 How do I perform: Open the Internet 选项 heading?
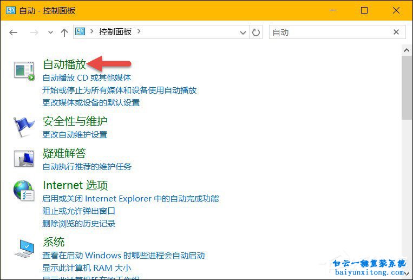pos(75,185)
